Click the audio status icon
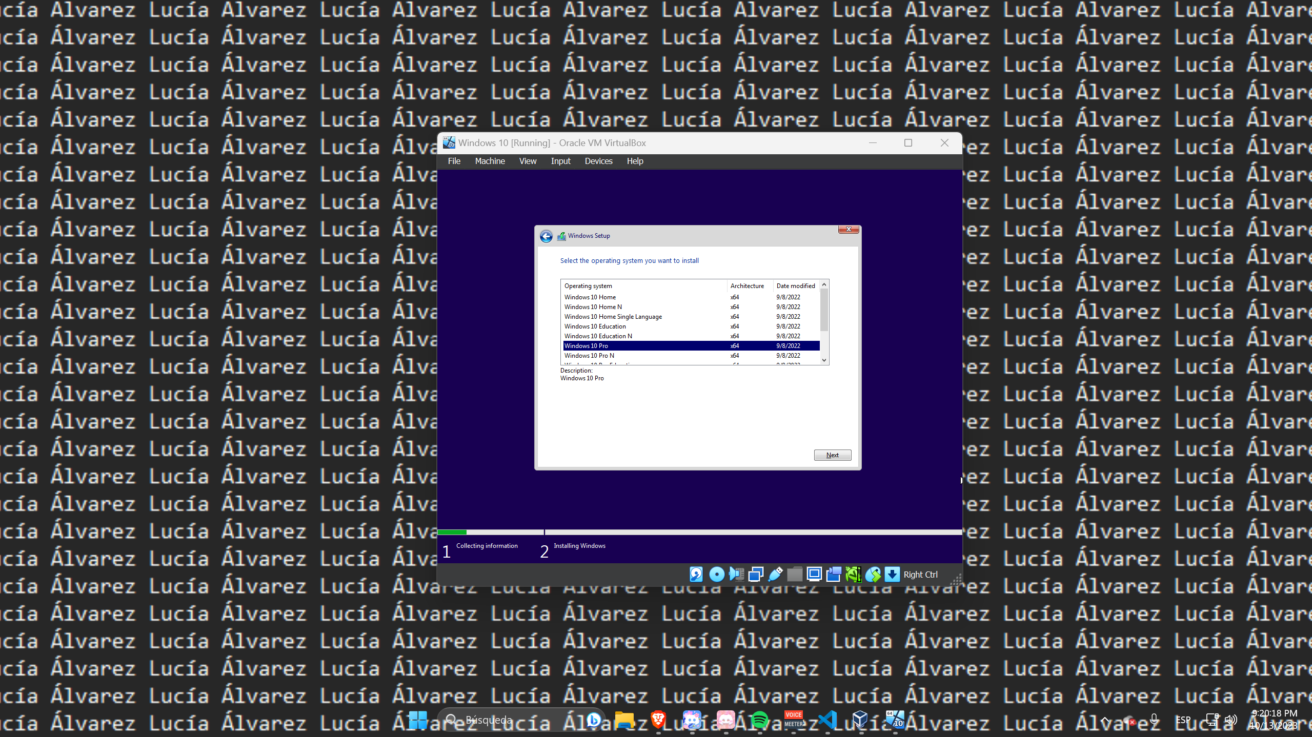This screenshot has height=737, width=1312. click(736, 575)
